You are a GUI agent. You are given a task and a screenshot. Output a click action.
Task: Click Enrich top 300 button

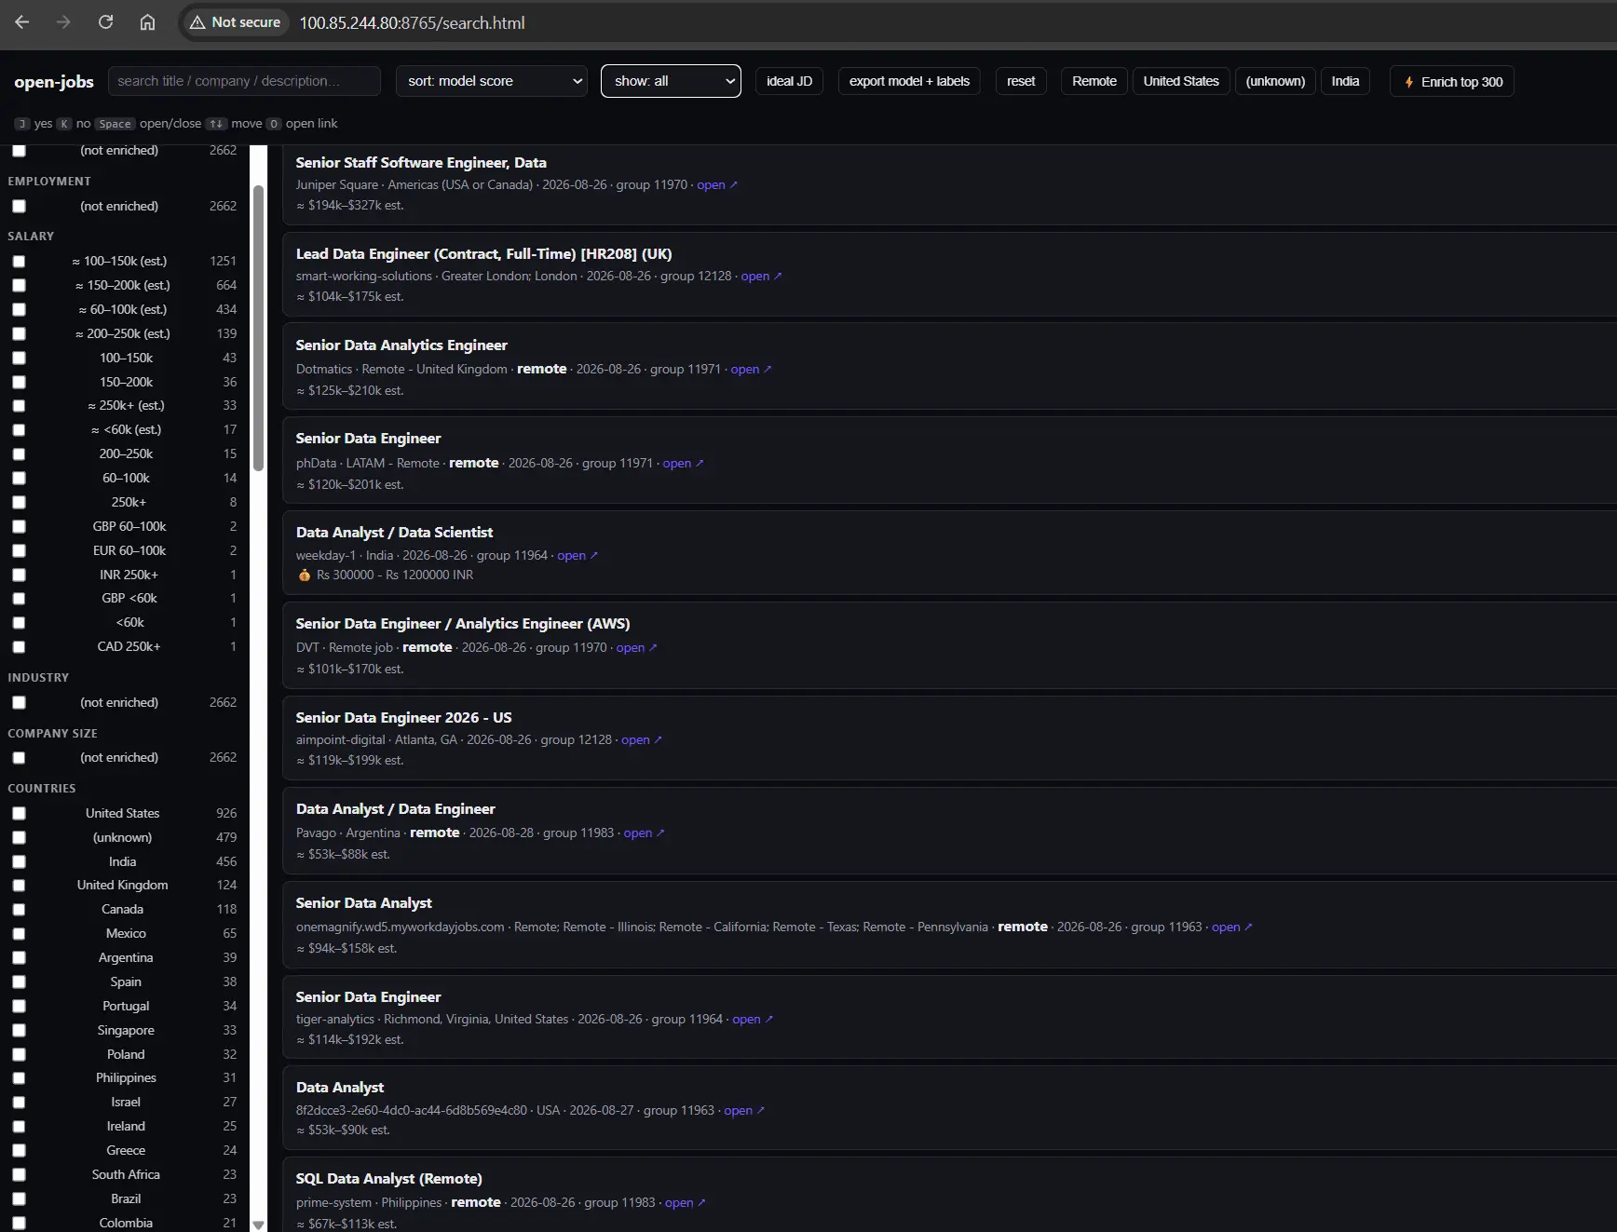click(1452, 81)
